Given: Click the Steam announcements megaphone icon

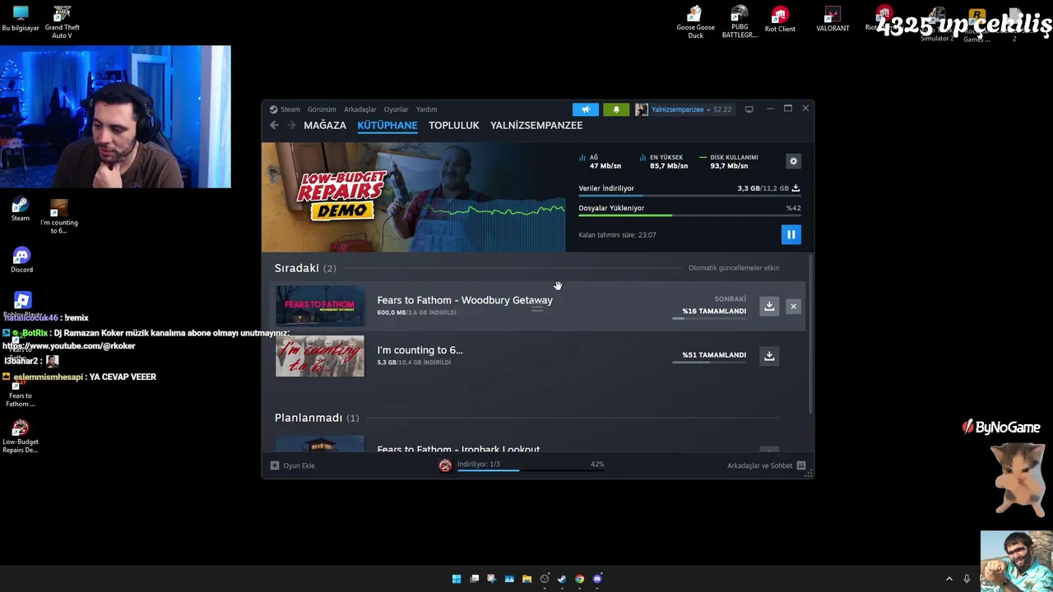Looking at the screenshot, I should pos(586,109).
